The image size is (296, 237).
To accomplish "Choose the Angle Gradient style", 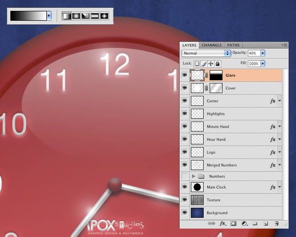I will [85, 16].
